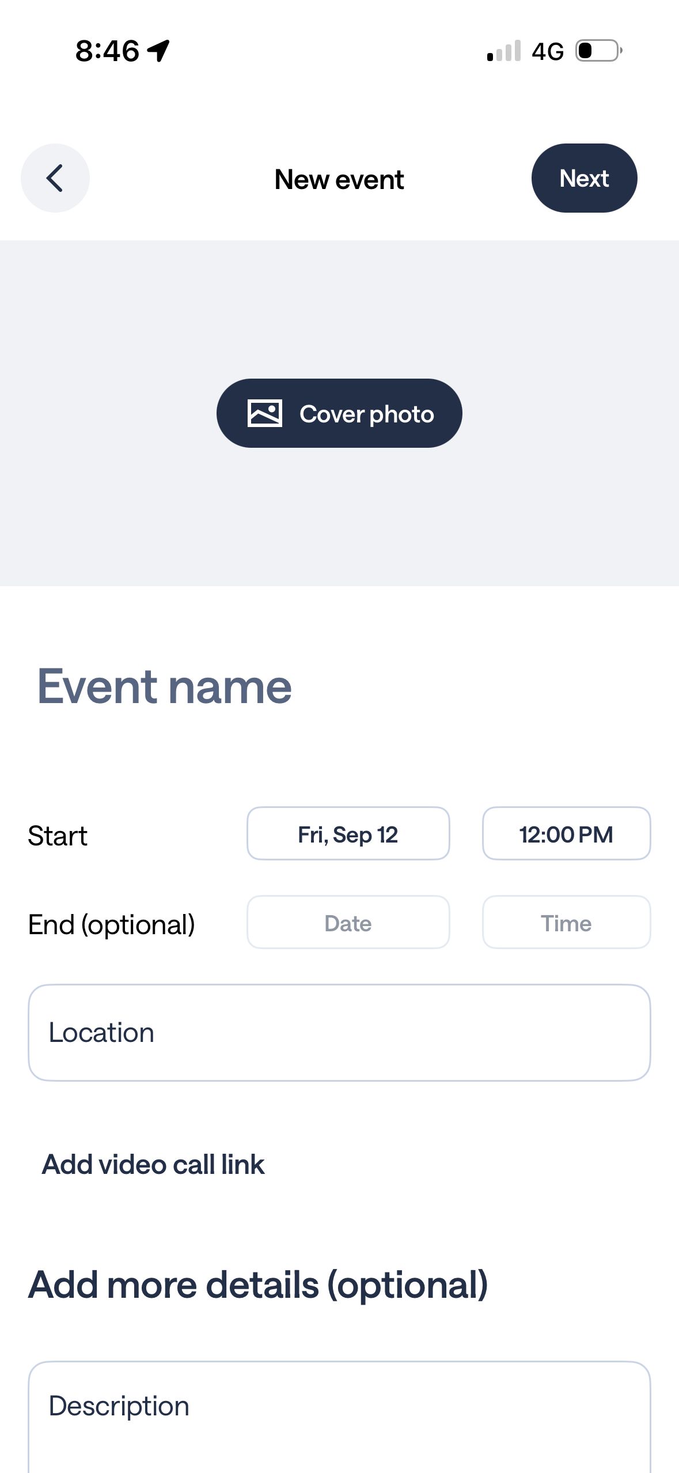The height and width of the screenshot is (1473, 679).
Task: Tap the New event title
Action: (x=339, y=179)
